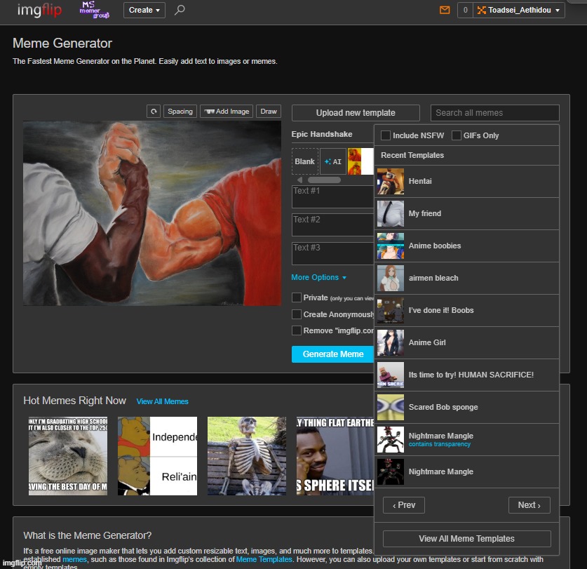Viewport: 587px width, 569px height.
Task: Focus the Search all memes field
Action: [x=495, y=113]
